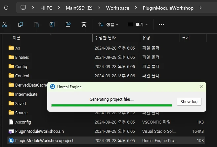
Task: Click the green Generating project files progress bar
Action: pos(112,105)
